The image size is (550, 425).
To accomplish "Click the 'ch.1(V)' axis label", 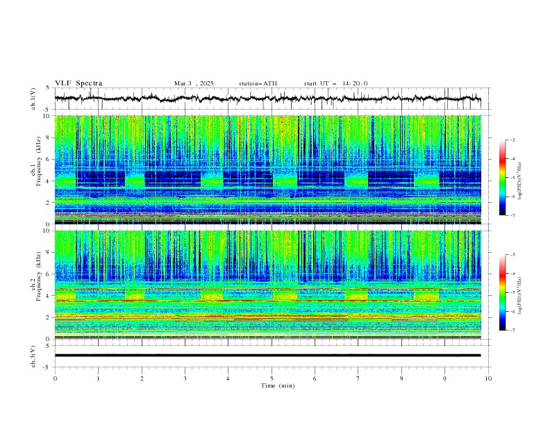I will tap(33, 99).
